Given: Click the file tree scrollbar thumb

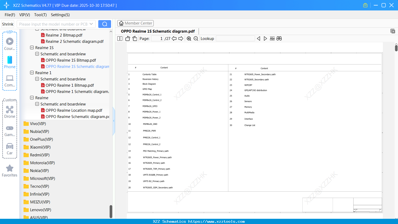Looking at the screenshot, I should (x=111, y=211).
